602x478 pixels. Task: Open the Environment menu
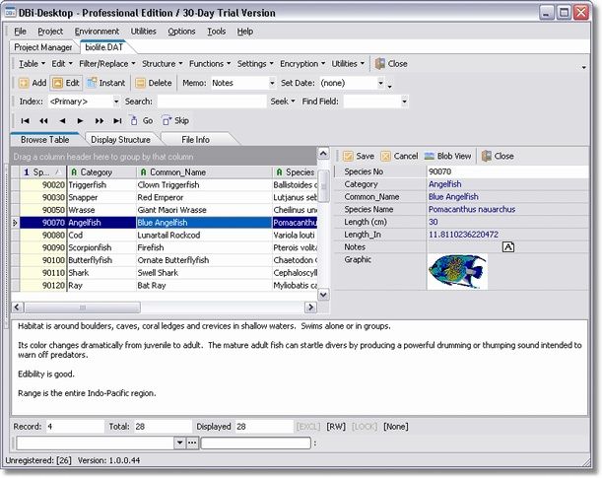(97, 32)
